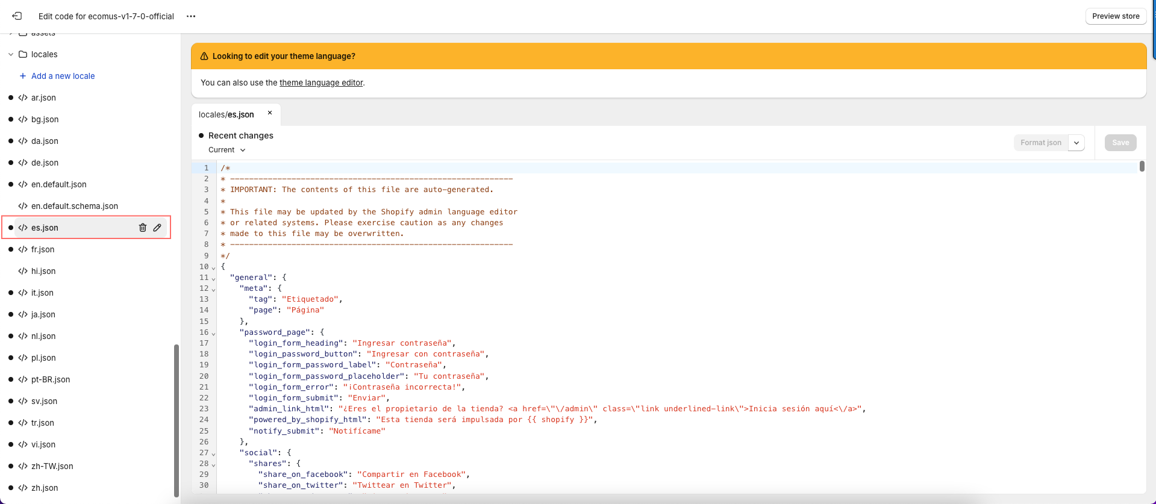Click the warning icon in the banner
1156x504 pixels.
[204, 56]
